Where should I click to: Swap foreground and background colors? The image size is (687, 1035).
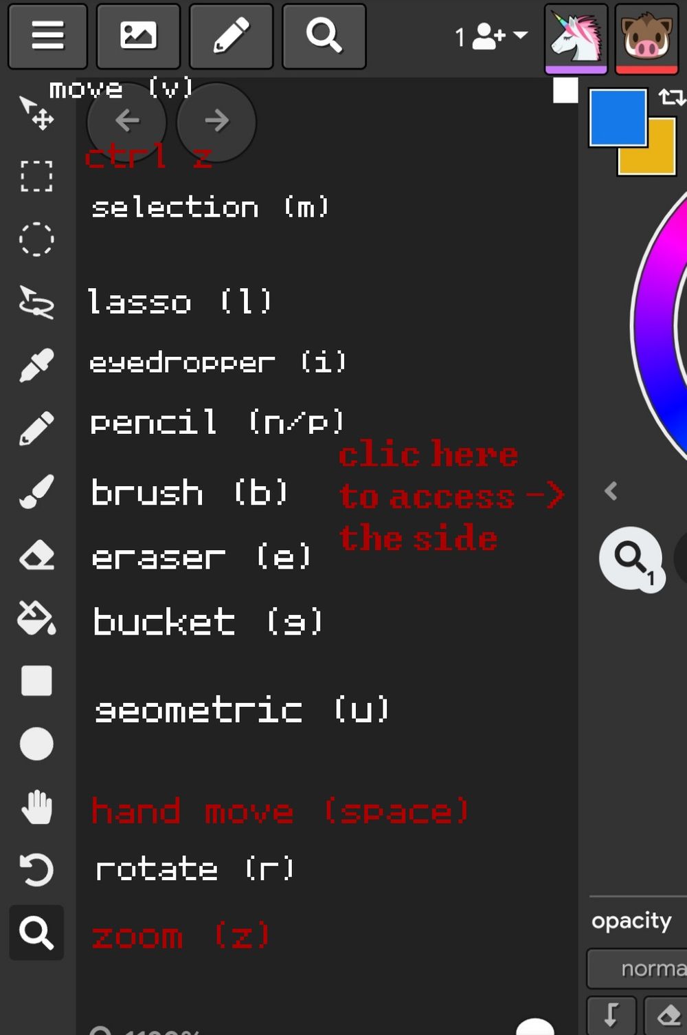coord(671,97)
